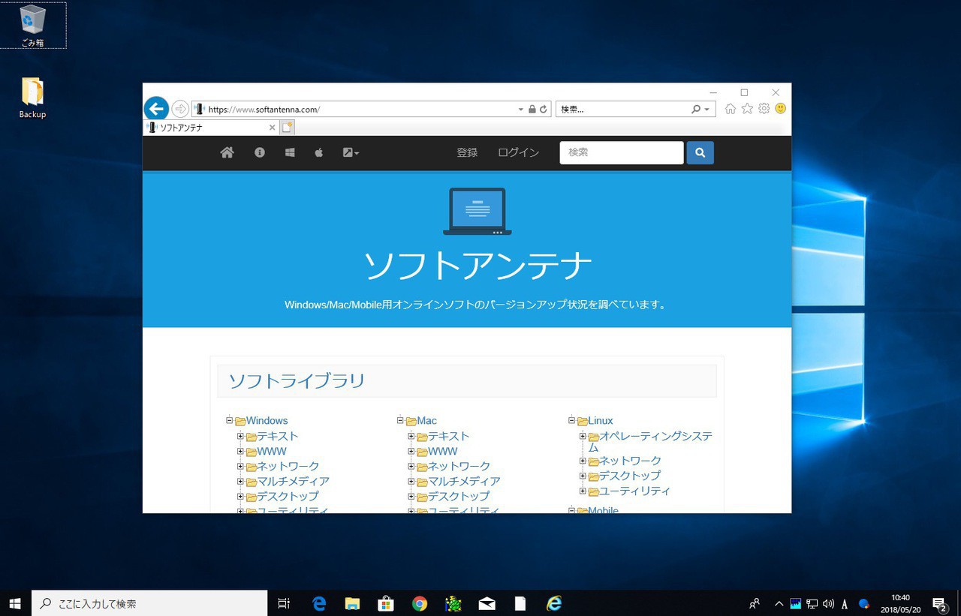Focus the site's 検索 input field
The image size is (961, 616).
[622, 152]
